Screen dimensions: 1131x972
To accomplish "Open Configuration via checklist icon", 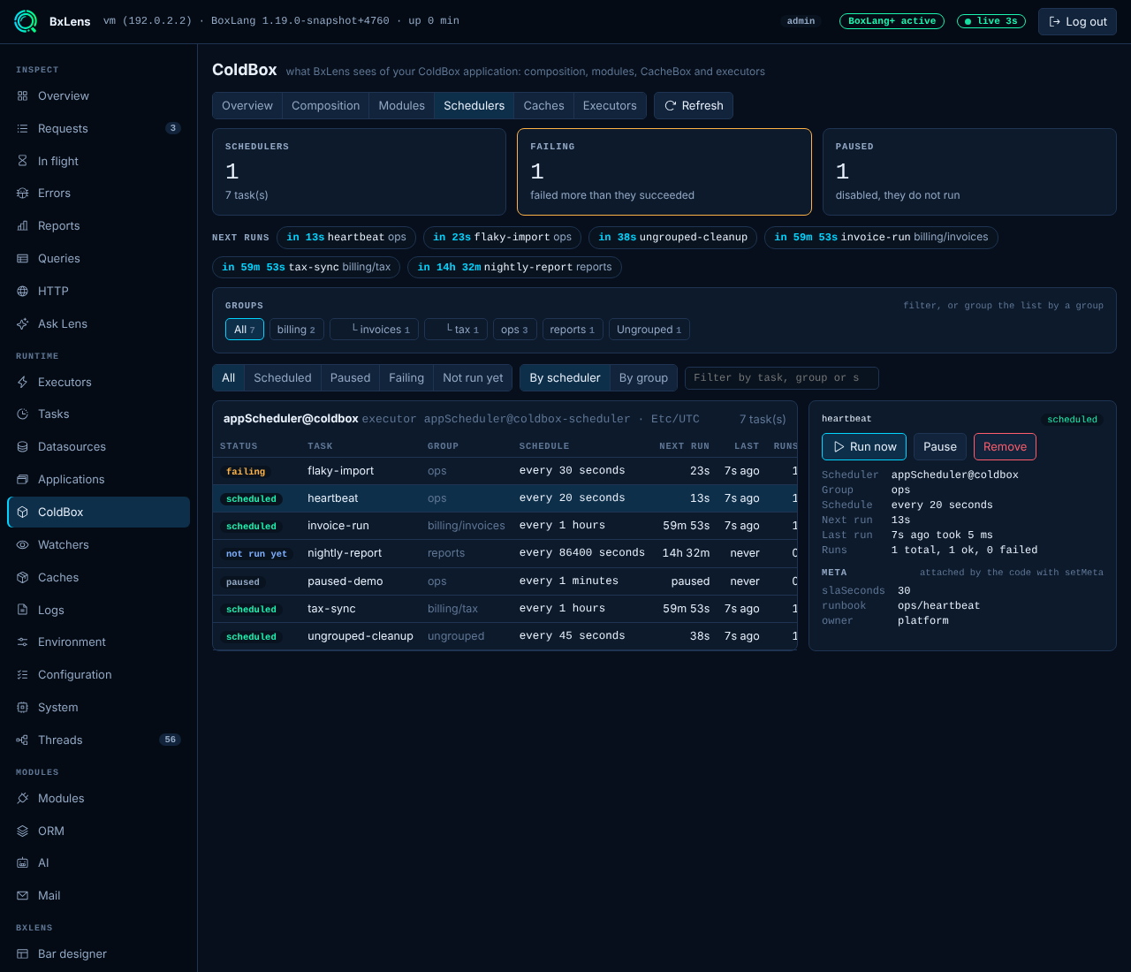I will [x=23, y=675].
